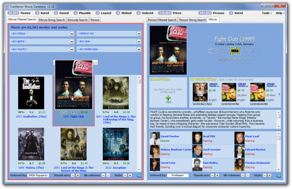This screenshot has height=189, width=292.
Task: Toggle the 441,883 Persons counter
Action: point(211,13)
